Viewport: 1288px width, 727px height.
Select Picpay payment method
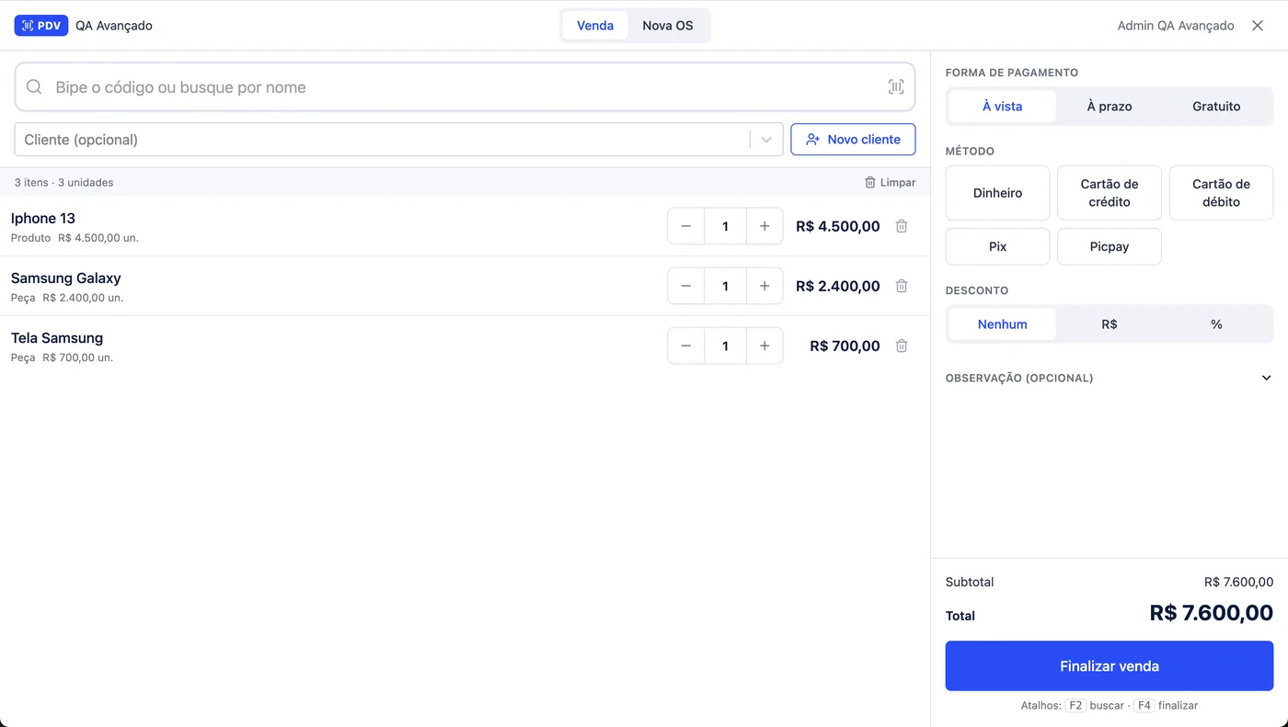[x=1110, y=246]
